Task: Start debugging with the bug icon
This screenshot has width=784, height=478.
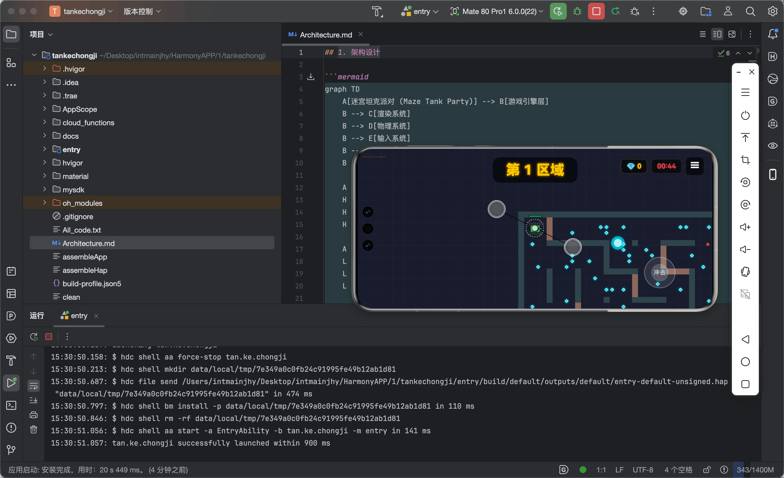Action: click(577, 11)
